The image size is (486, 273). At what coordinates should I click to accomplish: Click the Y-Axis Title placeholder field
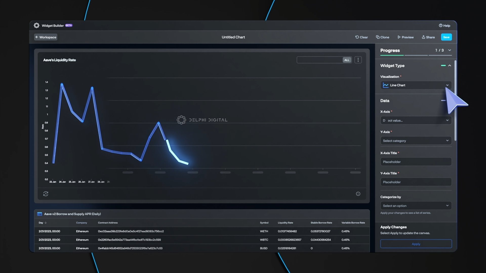(x=416, y=182)
